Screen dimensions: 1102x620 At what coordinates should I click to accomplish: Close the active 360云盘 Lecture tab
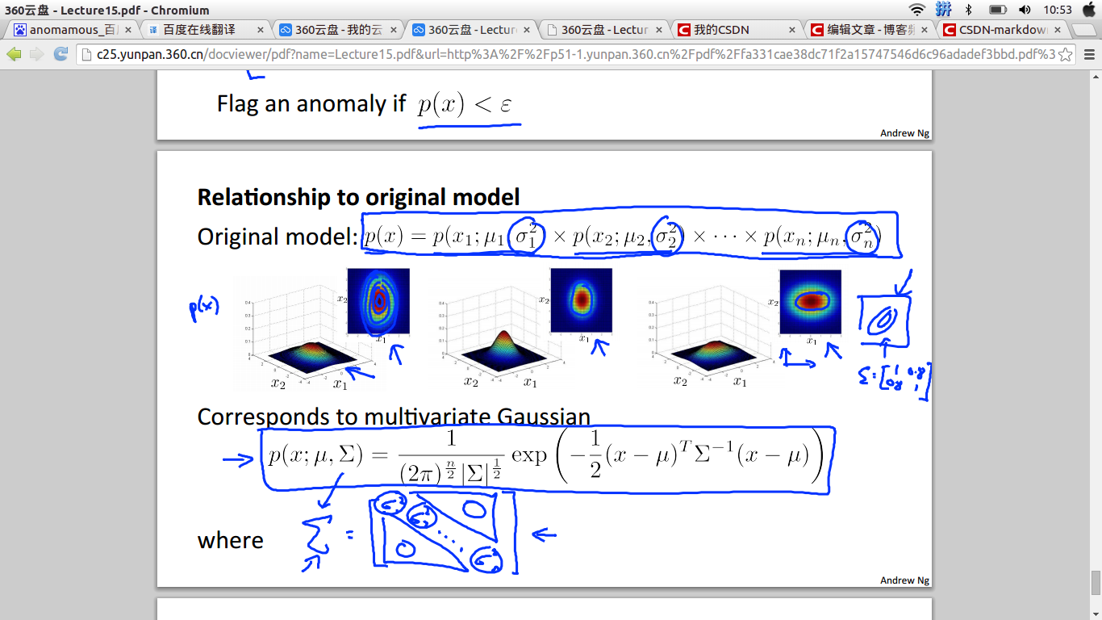coord(526,30)
